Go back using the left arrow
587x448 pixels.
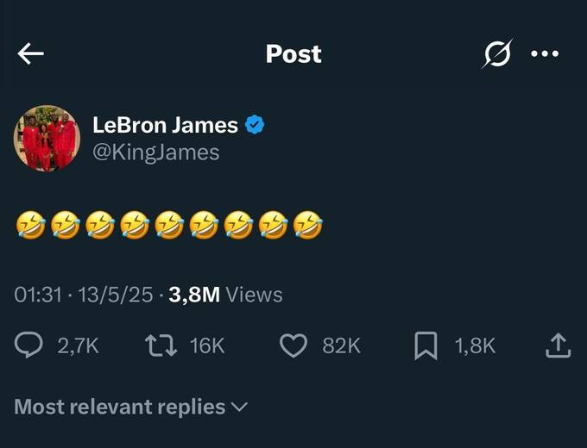pos(30,53)
